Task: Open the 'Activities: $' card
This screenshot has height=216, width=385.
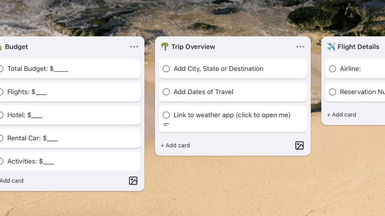Action: 70,161
